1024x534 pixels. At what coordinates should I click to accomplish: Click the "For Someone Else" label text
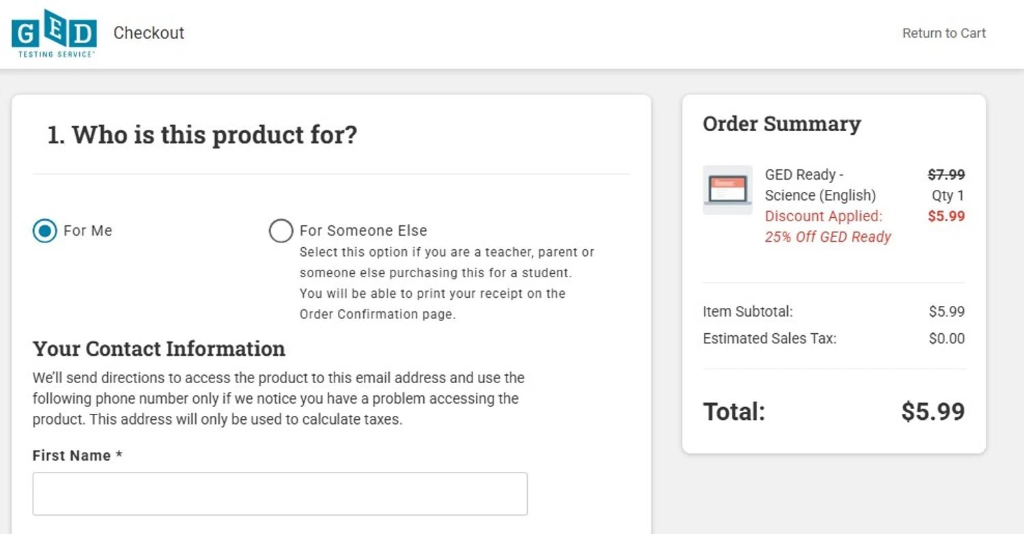point(363,231)
